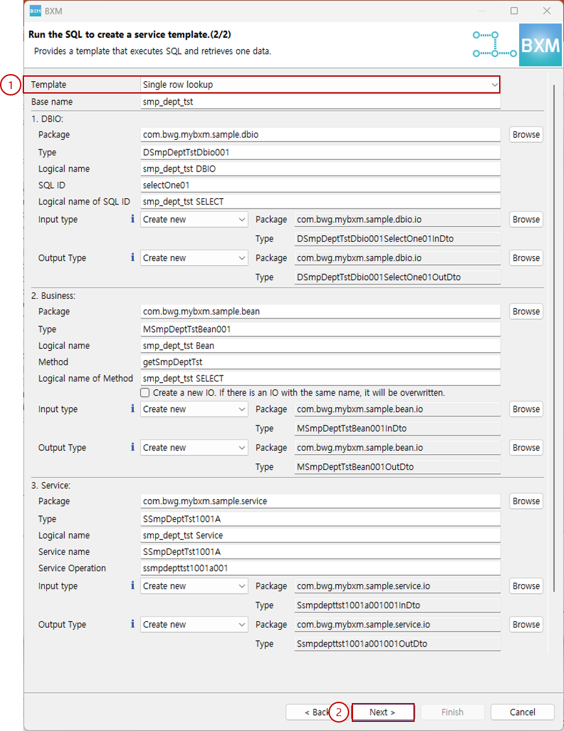Click the Next button
This screenshot has width=564, height=731.
383,712
